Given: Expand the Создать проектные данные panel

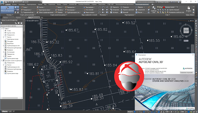Looking at the screenshot, I should pos(58,15).
